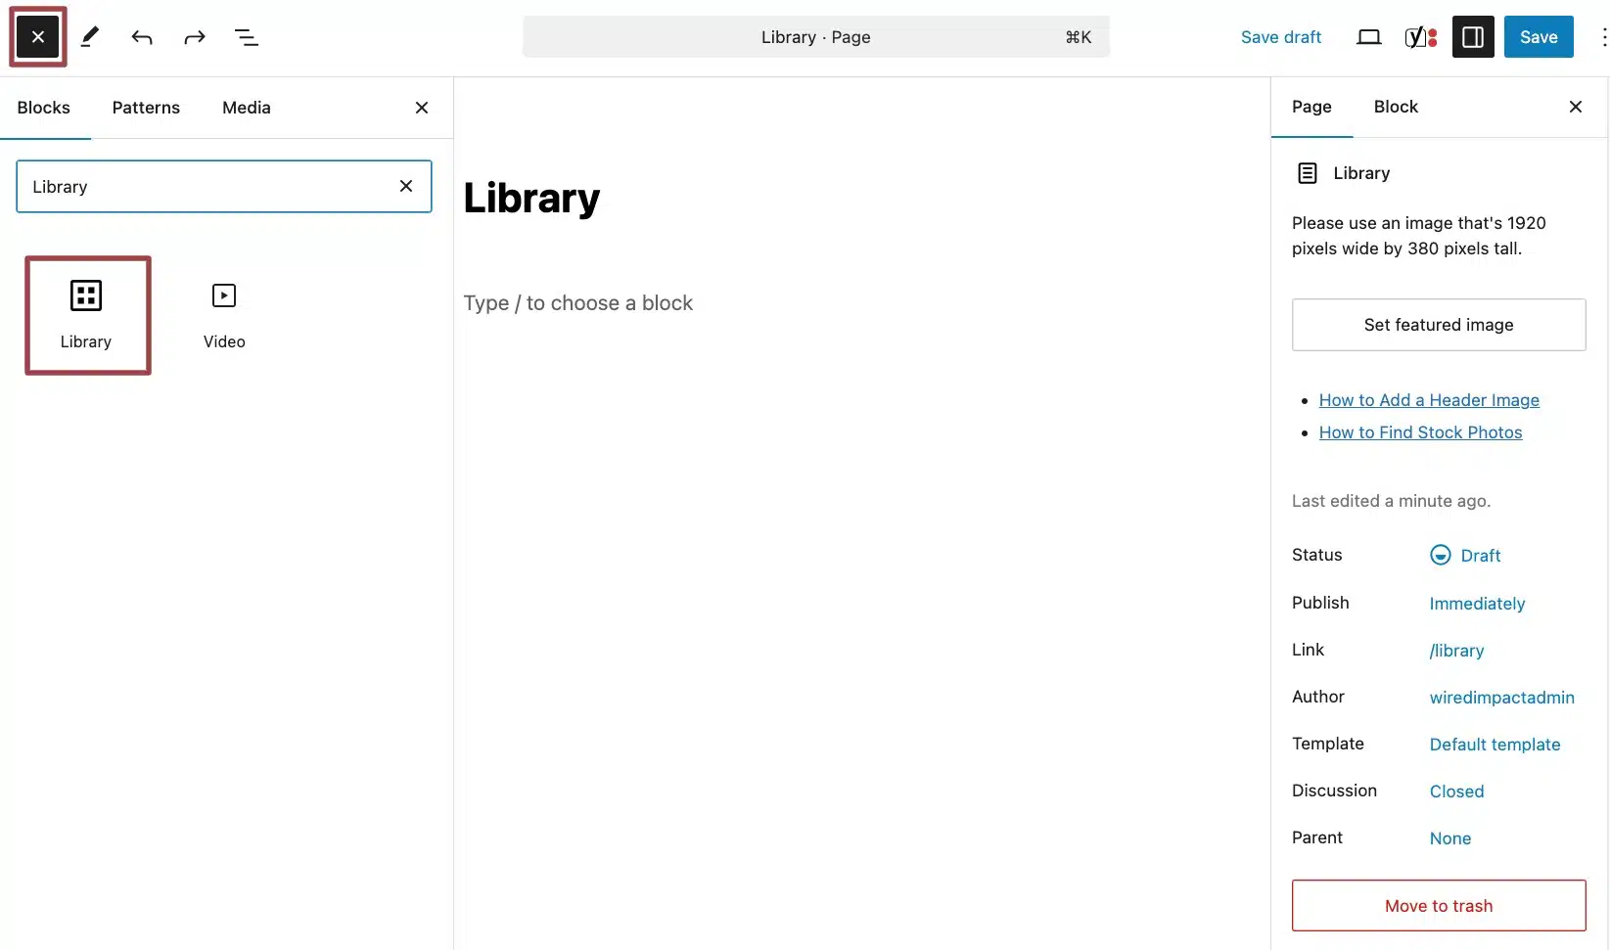Open the laptop preview view icon
The image size is (1610, 950).
1368,37
